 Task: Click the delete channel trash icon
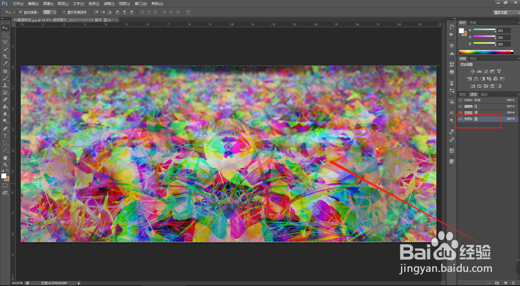pyautogui.click(x=513, y=283)
